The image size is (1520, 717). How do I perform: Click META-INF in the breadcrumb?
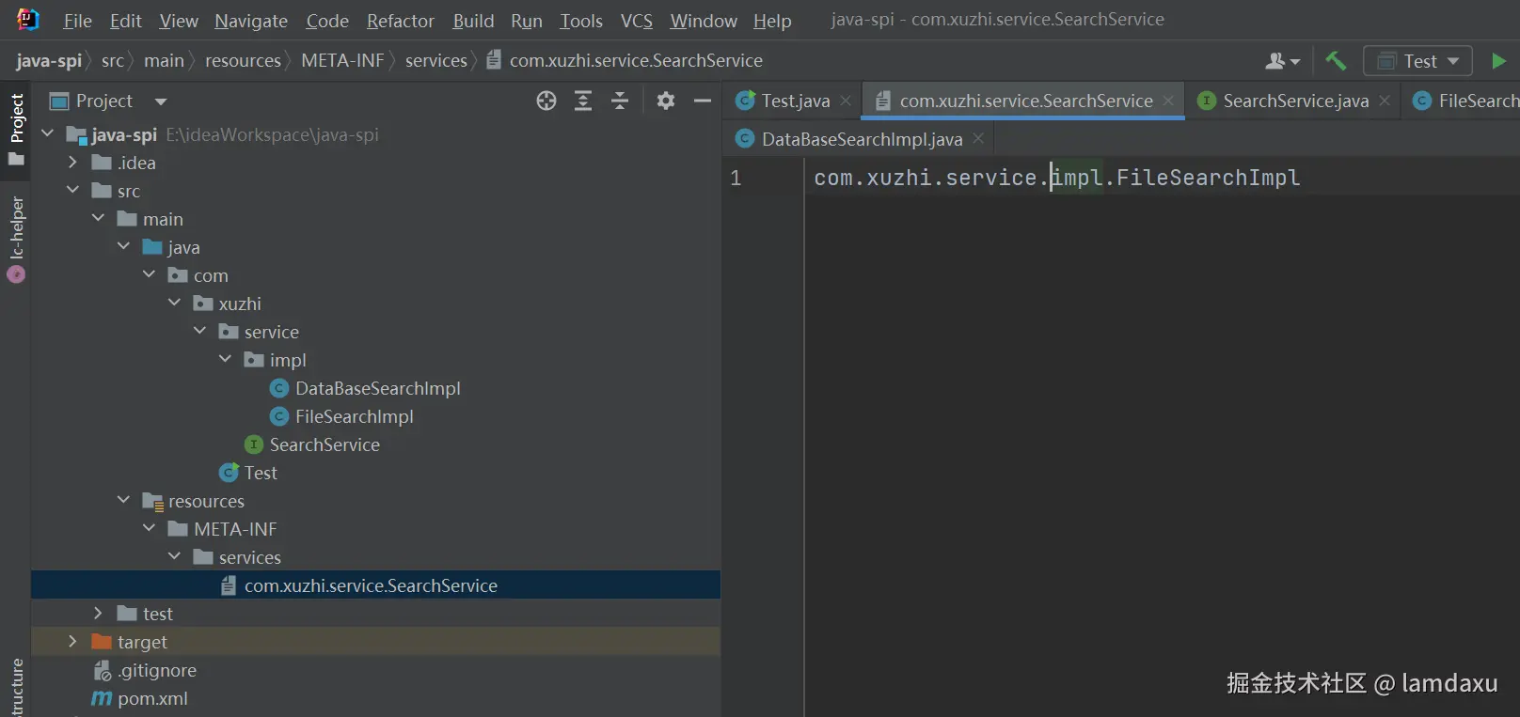coord(342,61)
